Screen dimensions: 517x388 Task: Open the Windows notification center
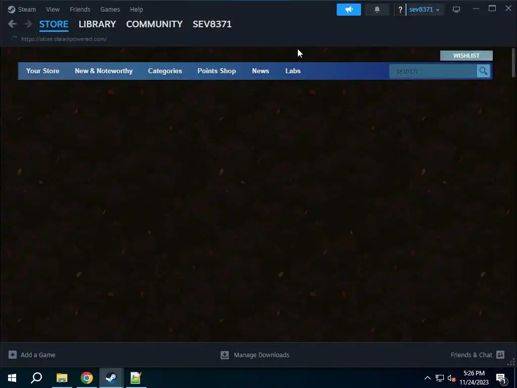coord(501,378)
